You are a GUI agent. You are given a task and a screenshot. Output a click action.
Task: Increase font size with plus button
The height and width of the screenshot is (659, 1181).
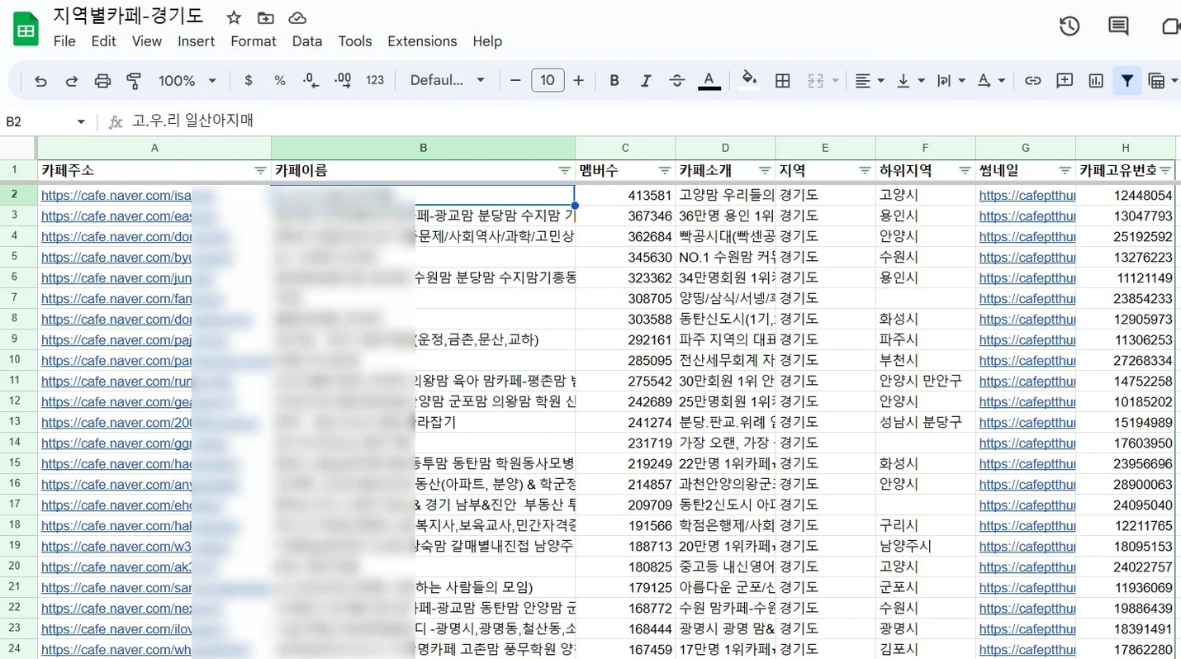point(579,81)
